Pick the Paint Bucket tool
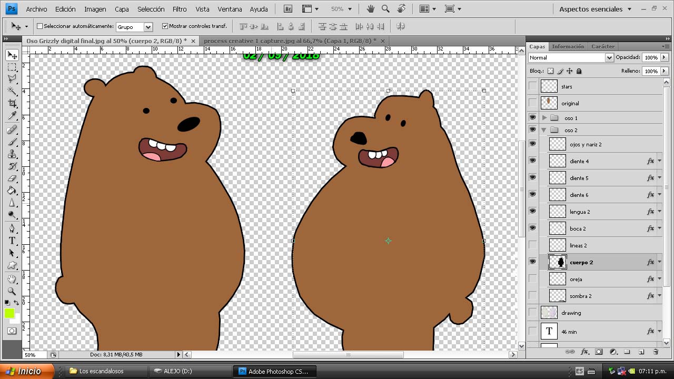 pos(12,191)
